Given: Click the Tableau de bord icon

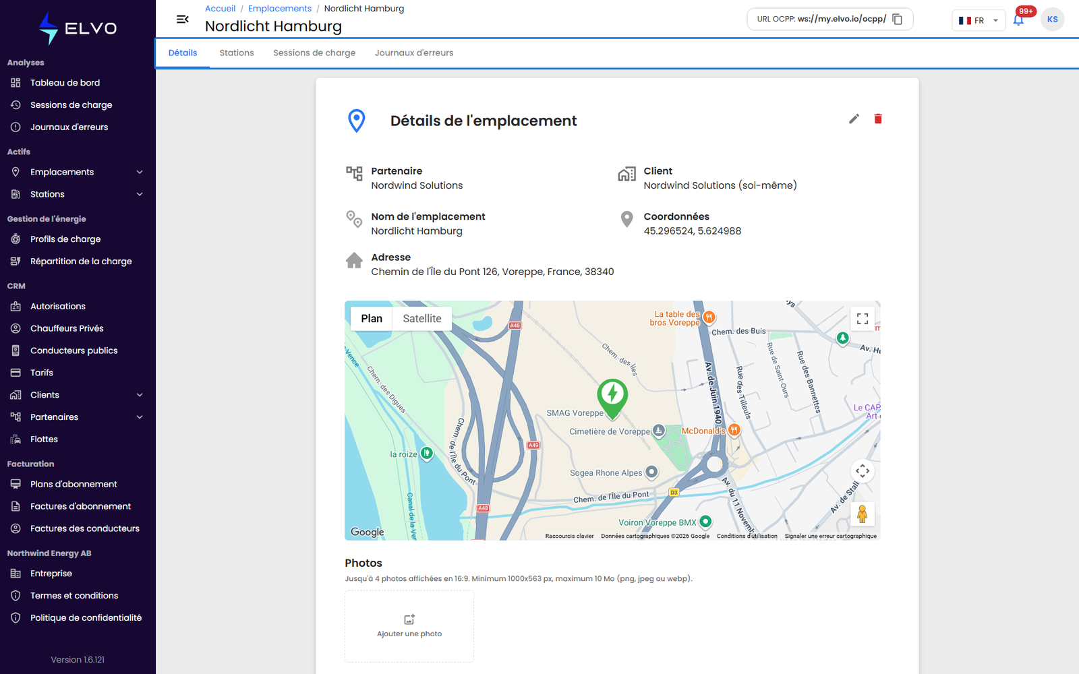Looking at the screenshot, I should click(x=16, y=83).
